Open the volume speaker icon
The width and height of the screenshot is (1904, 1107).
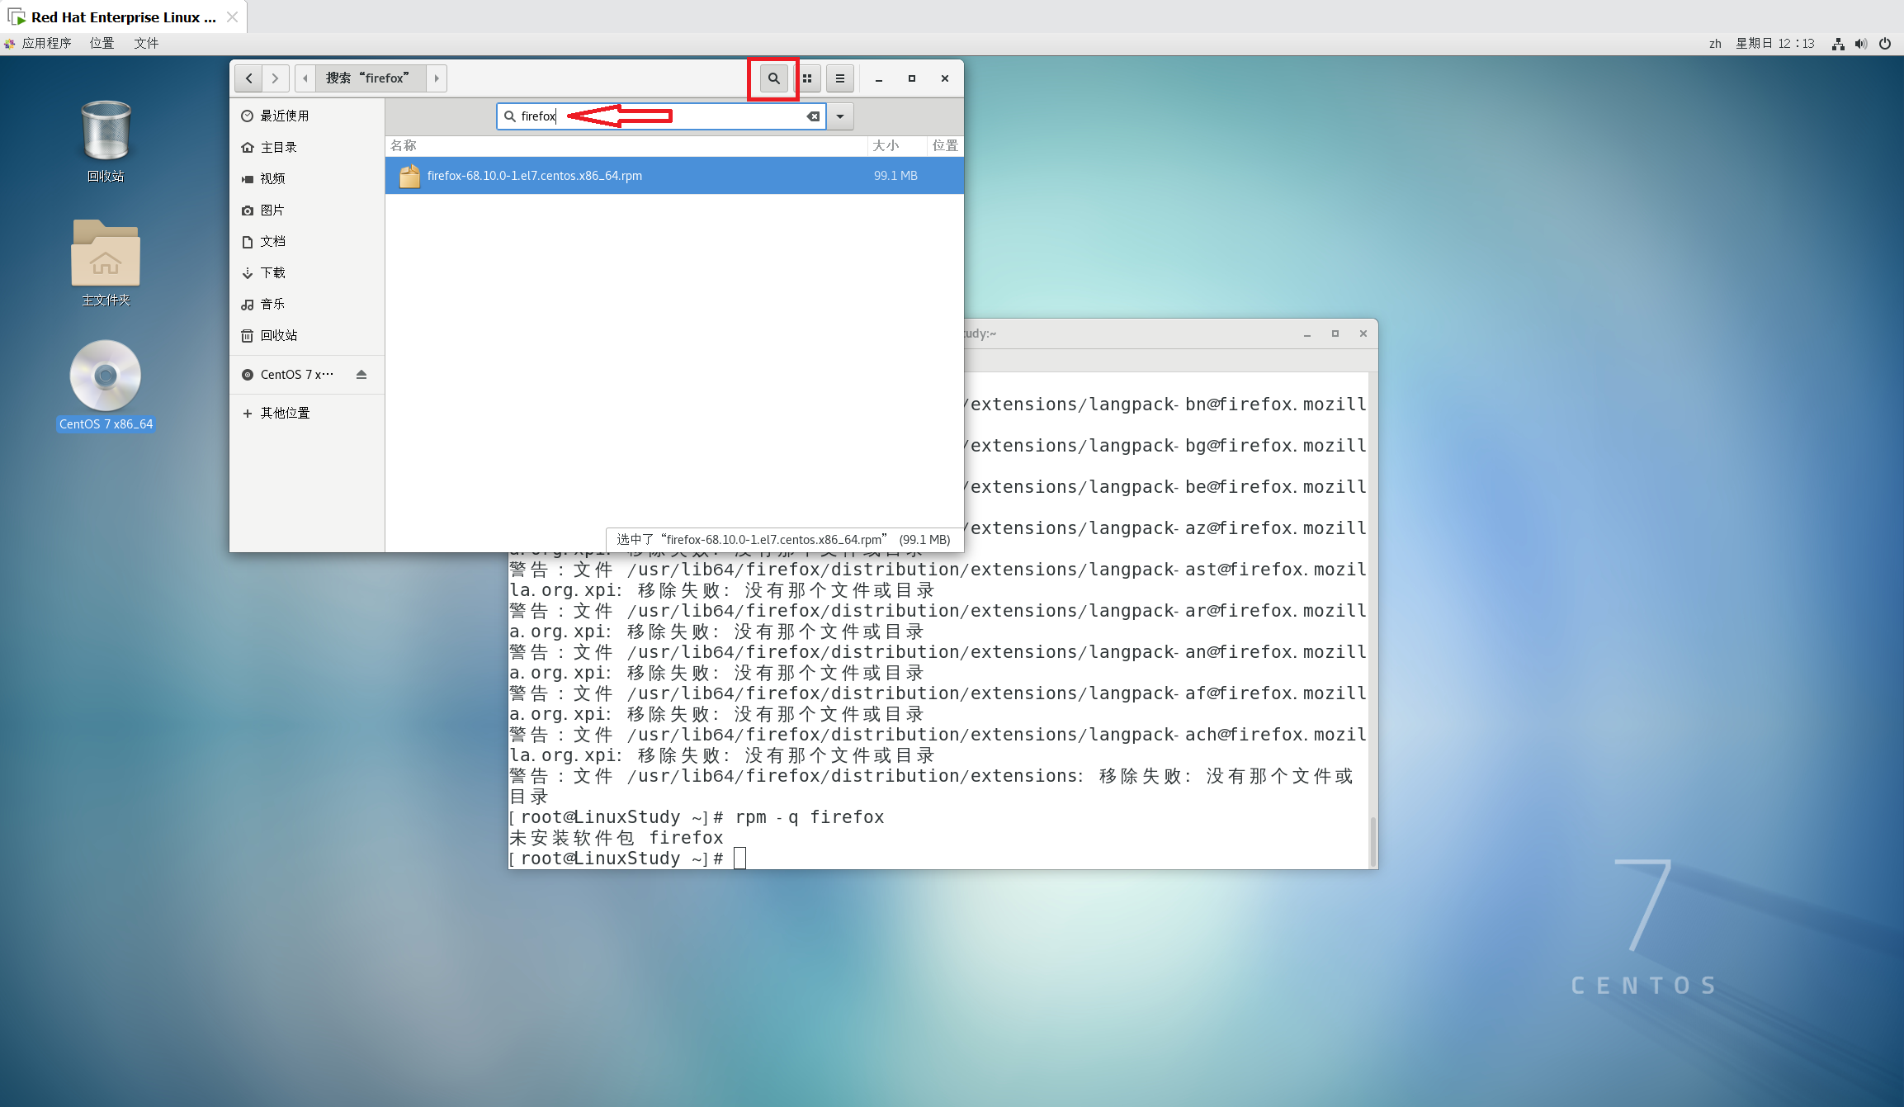[1860, 44]
